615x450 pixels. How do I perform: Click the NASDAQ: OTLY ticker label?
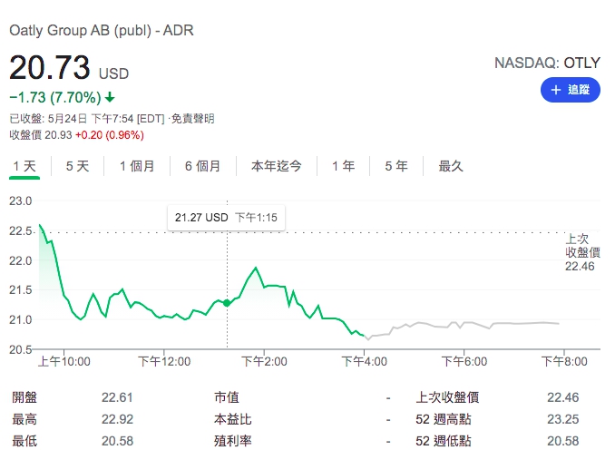coord(547,63)
